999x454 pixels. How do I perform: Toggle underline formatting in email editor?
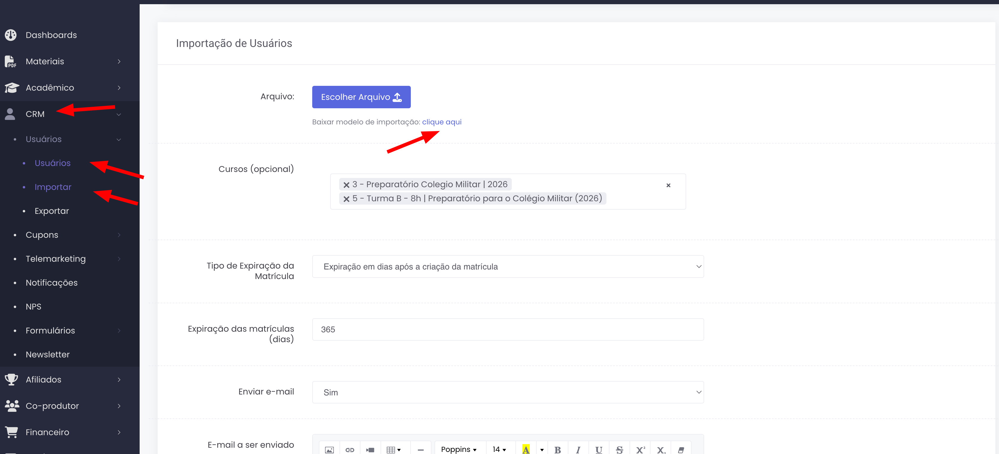[598, 449]
